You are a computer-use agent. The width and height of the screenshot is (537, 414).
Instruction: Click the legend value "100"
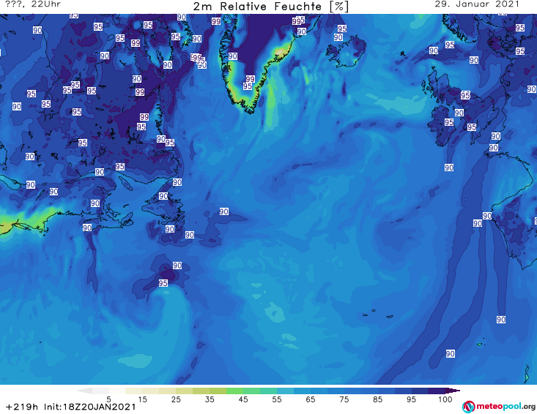pyautogui.click(x=445, y=399)
